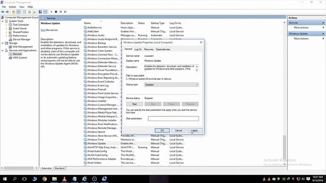Open Task View on the taskbar

point(24,179)
